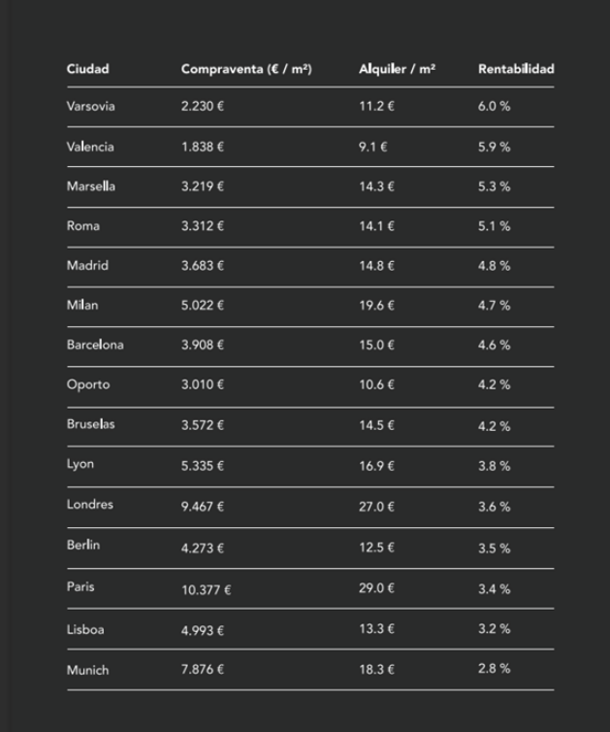The width and height of the screenshot is (610, 732).
Task: Select Lisboa's 13.3 € rent cell
Action: [376, 629]
